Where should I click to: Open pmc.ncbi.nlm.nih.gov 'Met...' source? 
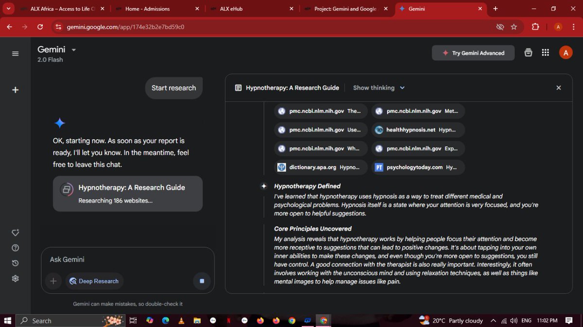418,111
